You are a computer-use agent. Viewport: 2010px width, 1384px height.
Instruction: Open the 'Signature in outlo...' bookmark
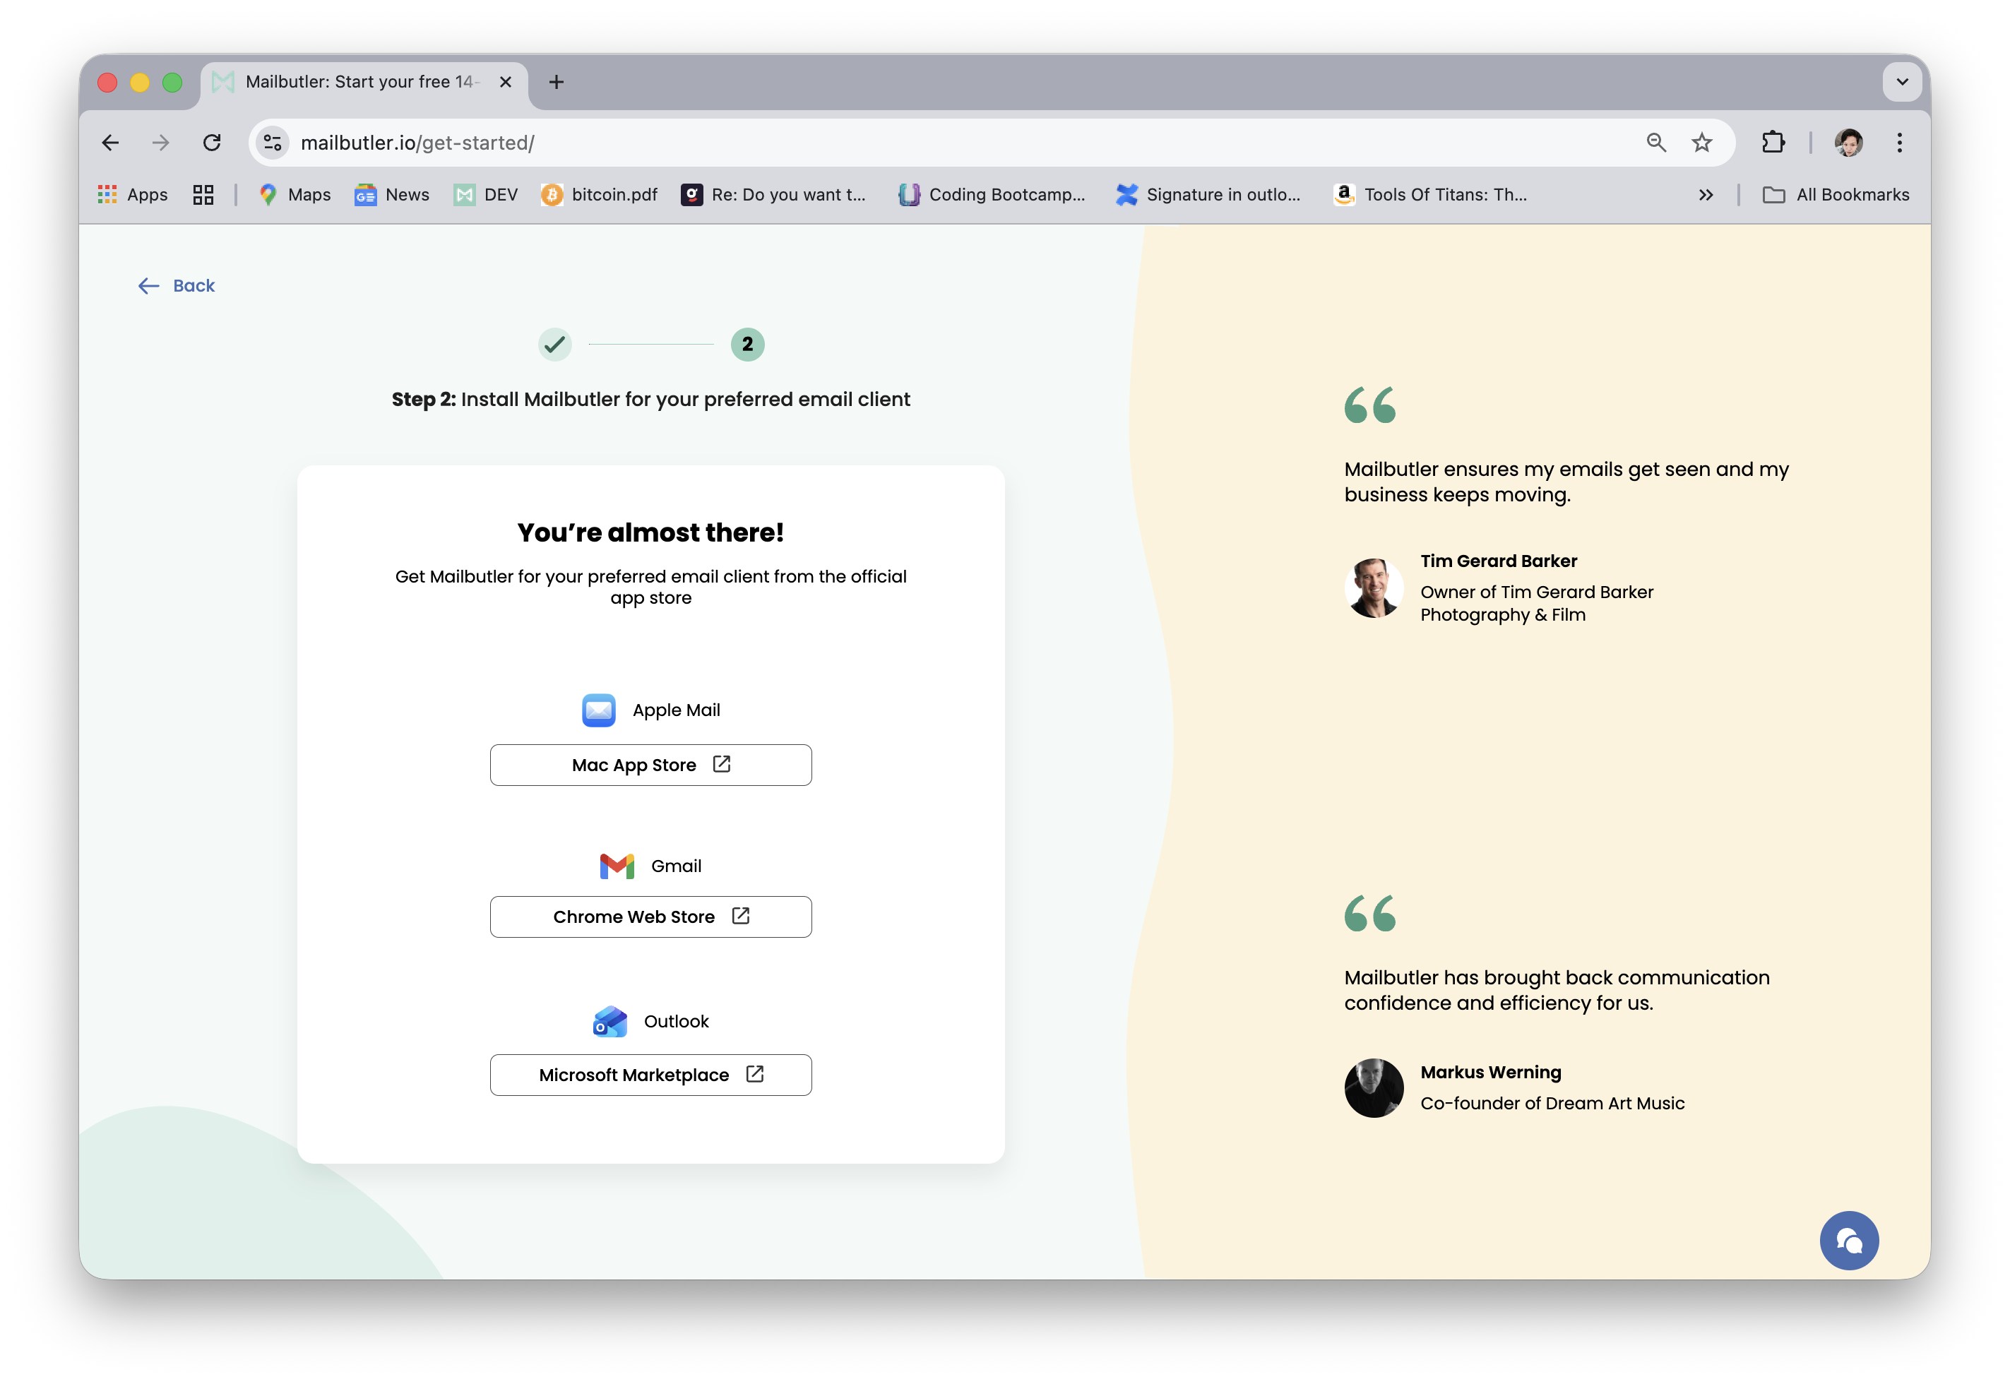click(1208, 194)
